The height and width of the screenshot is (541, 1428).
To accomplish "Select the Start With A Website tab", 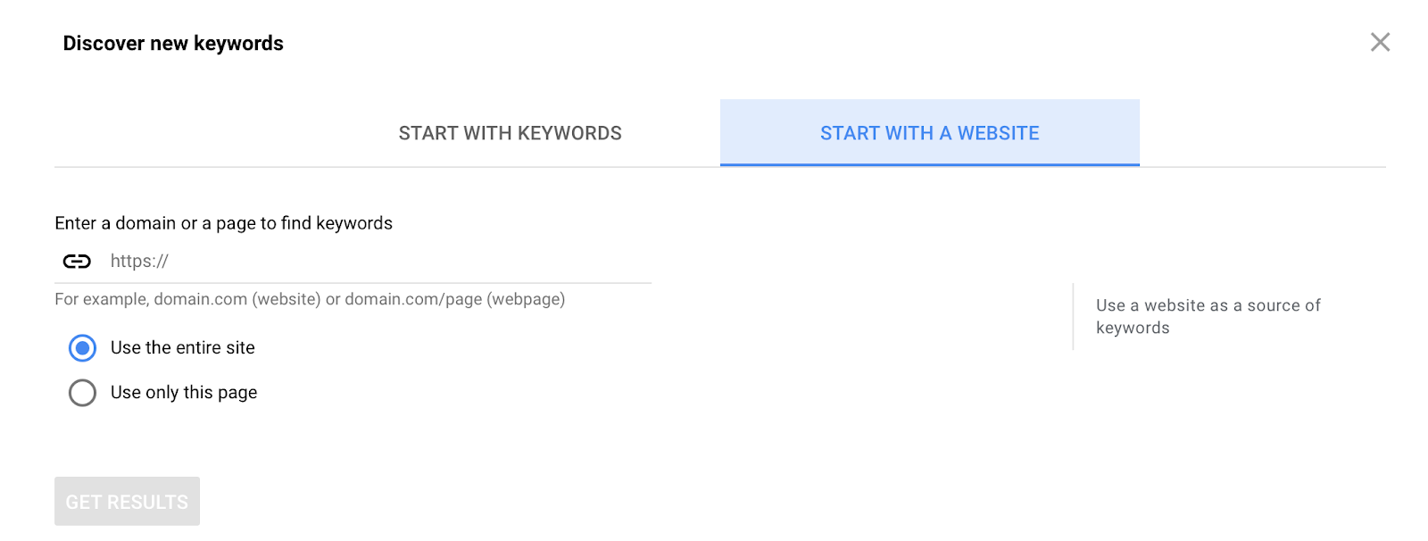I will [x=930, y=133].
